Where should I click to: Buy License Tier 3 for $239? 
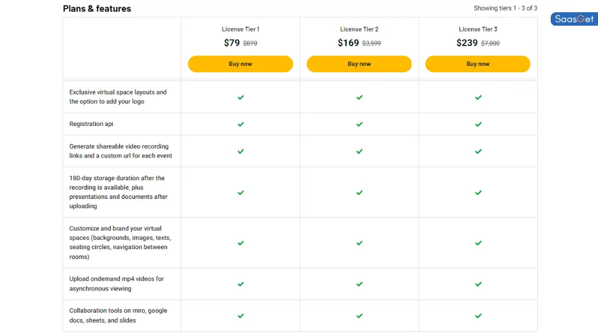click(x=478, y=64)
